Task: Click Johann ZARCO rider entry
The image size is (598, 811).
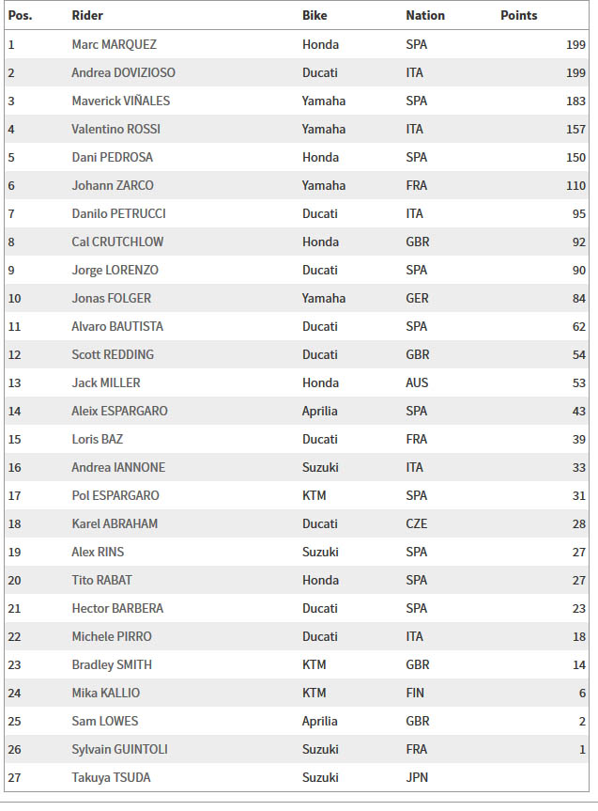Action: tap(113, 185)
